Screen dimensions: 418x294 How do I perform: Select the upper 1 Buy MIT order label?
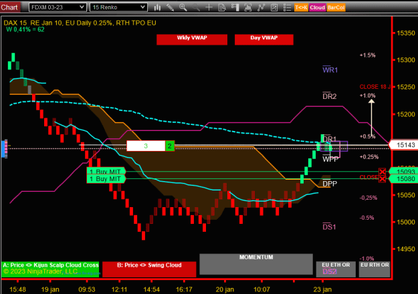point(106,172)
